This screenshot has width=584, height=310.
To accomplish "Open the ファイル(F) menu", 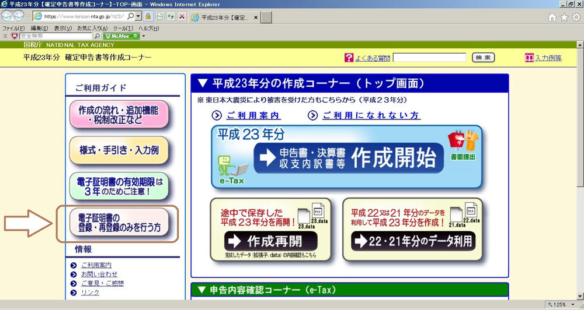I will (x=14, y=28).
